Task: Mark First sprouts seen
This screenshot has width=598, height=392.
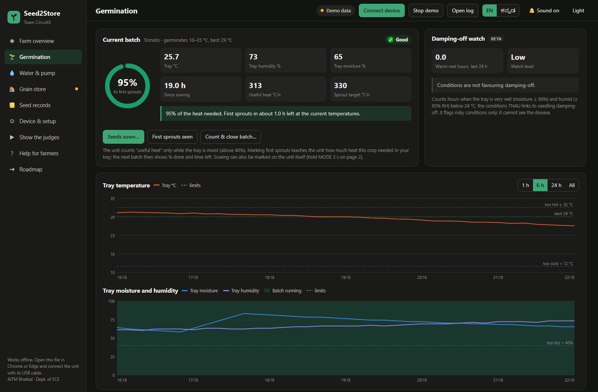Action: pos(172,137)
